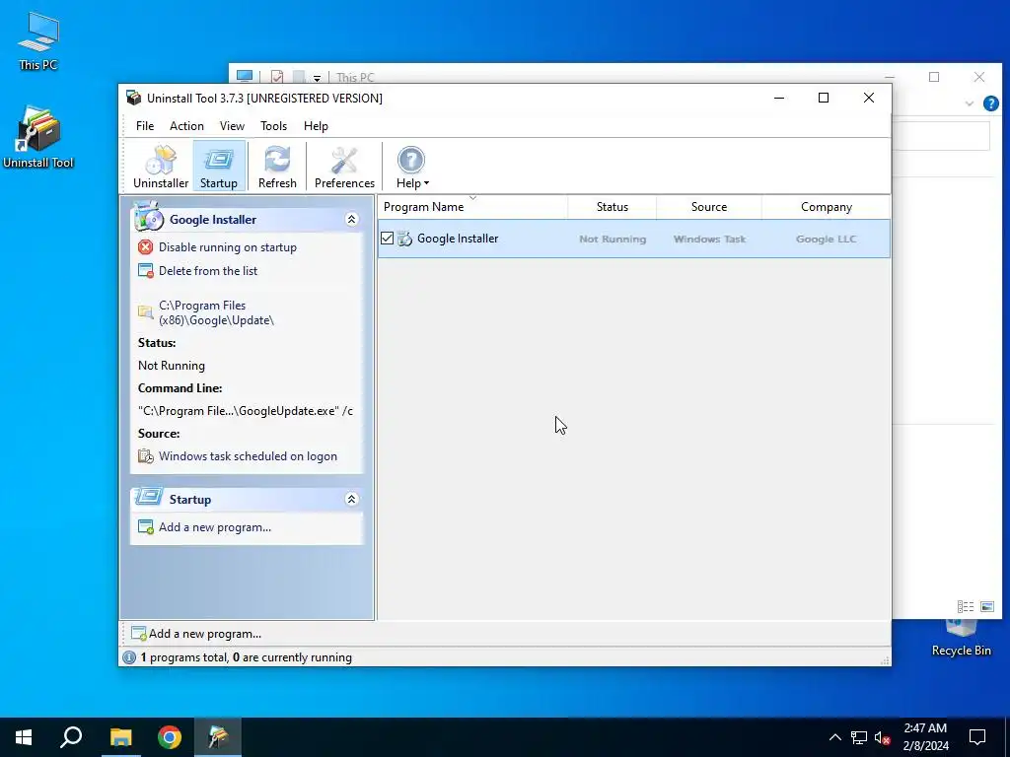Uncheck the Google Installer startup checkbox
The image size is (1010, 757).
point(387,239)
